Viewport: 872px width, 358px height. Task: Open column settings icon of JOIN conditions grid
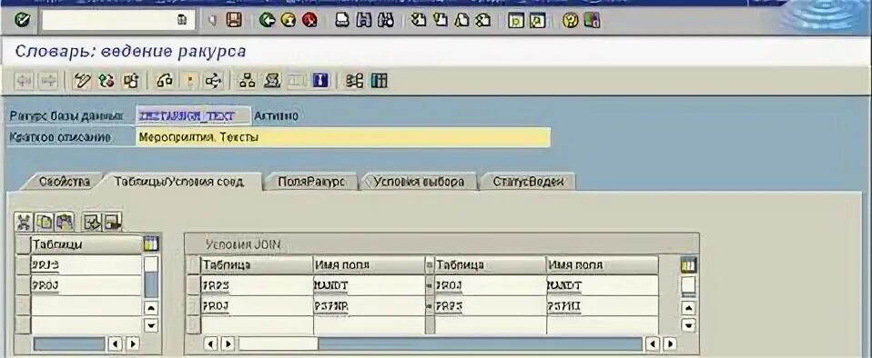[688, 265]
